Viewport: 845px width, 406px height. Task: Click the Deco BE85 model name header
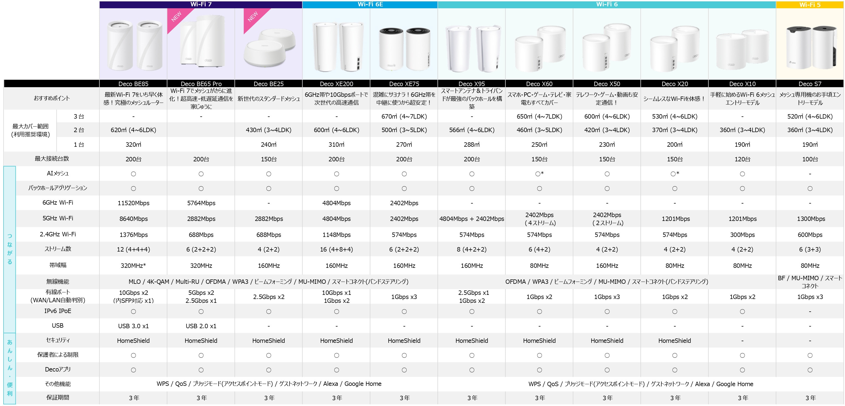[133, 84]
